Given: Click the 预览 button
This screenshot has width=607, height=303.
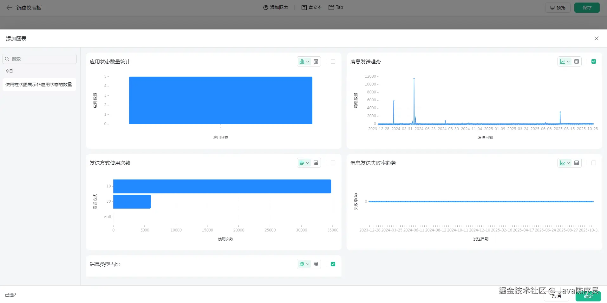Looking at the screenshot, I should pos(558,8).
